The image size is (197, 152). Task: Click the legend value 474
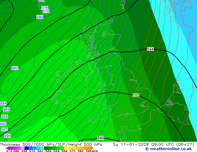(9, 151)
